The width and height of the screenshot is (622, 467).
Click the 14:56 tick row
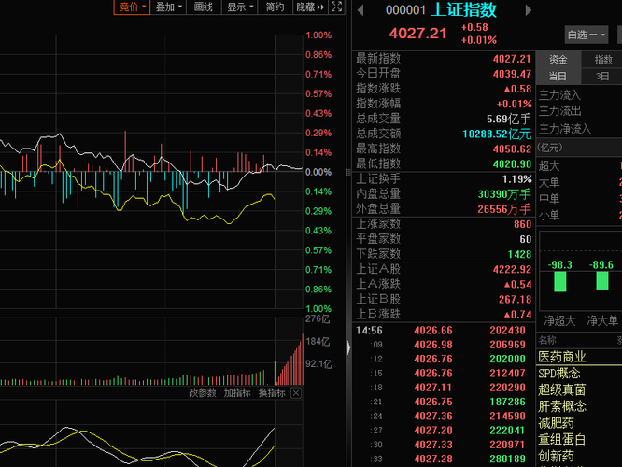pos(444,330)
